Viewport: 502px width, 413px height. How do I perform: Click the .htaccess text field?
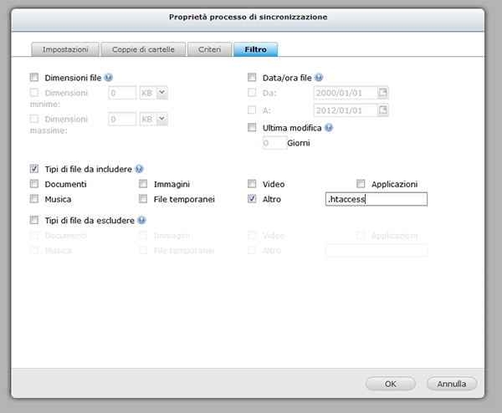[x=376, y=199]
